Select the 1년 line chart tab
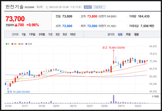This screenshot has width=162, height=111. 50,34
